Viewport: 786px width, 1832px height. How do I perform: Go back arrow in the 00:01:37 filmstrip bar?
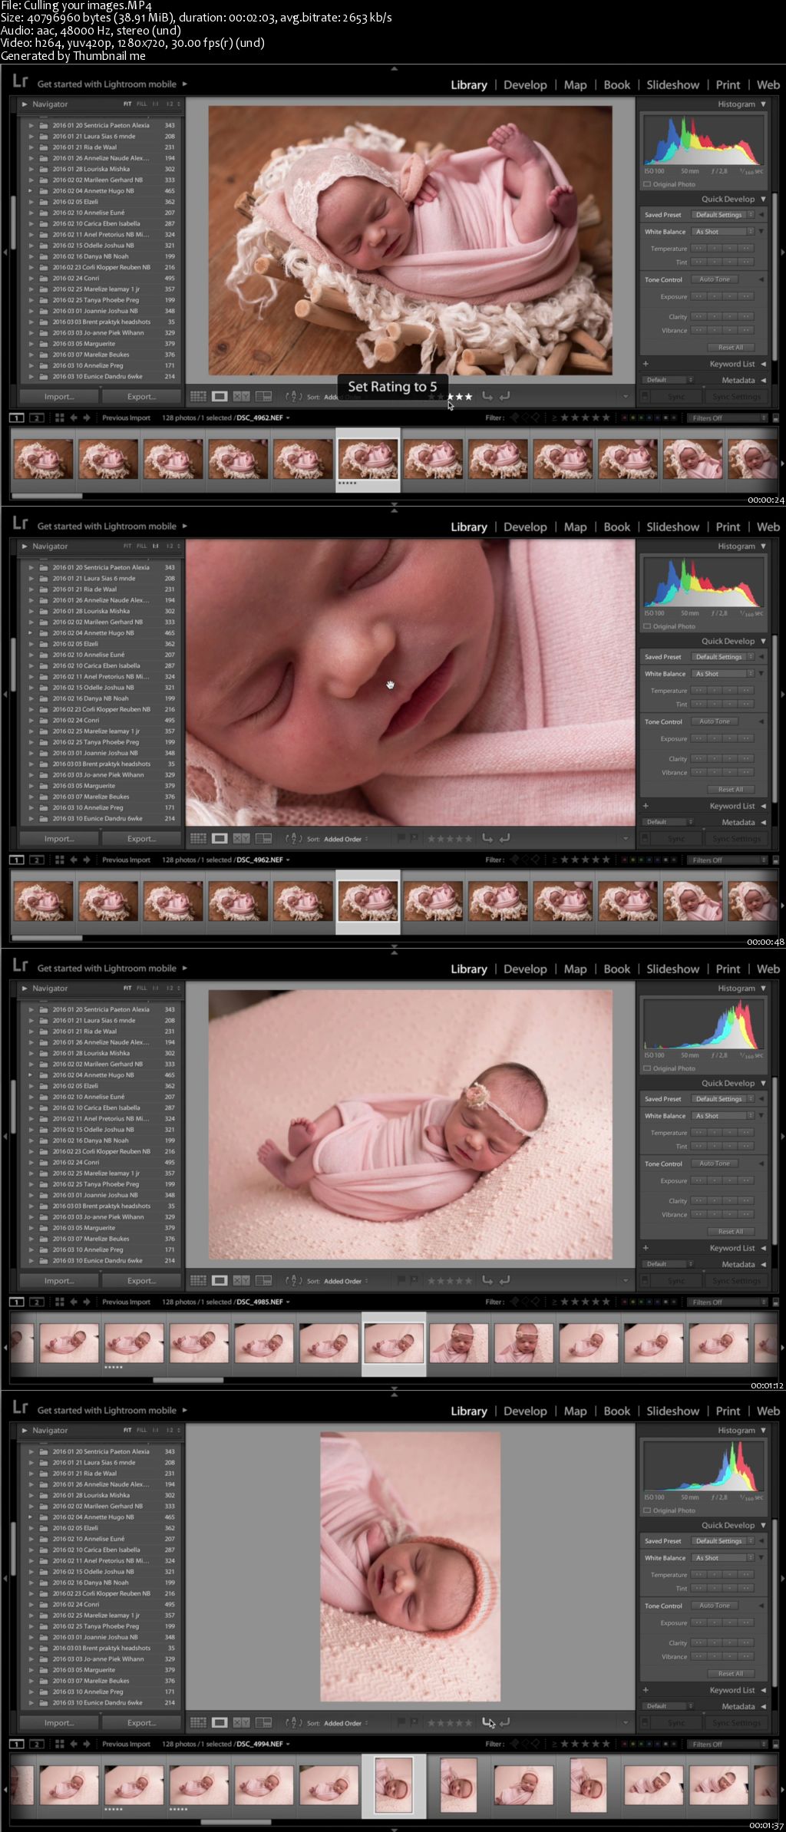pos(74,1745)
